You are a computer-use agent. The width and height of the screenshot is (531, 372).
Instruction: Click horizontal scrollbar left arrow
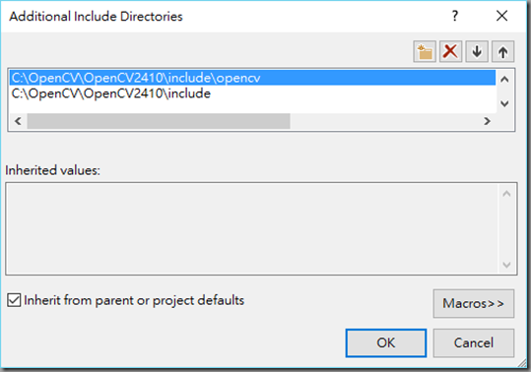tap(18, 121)
